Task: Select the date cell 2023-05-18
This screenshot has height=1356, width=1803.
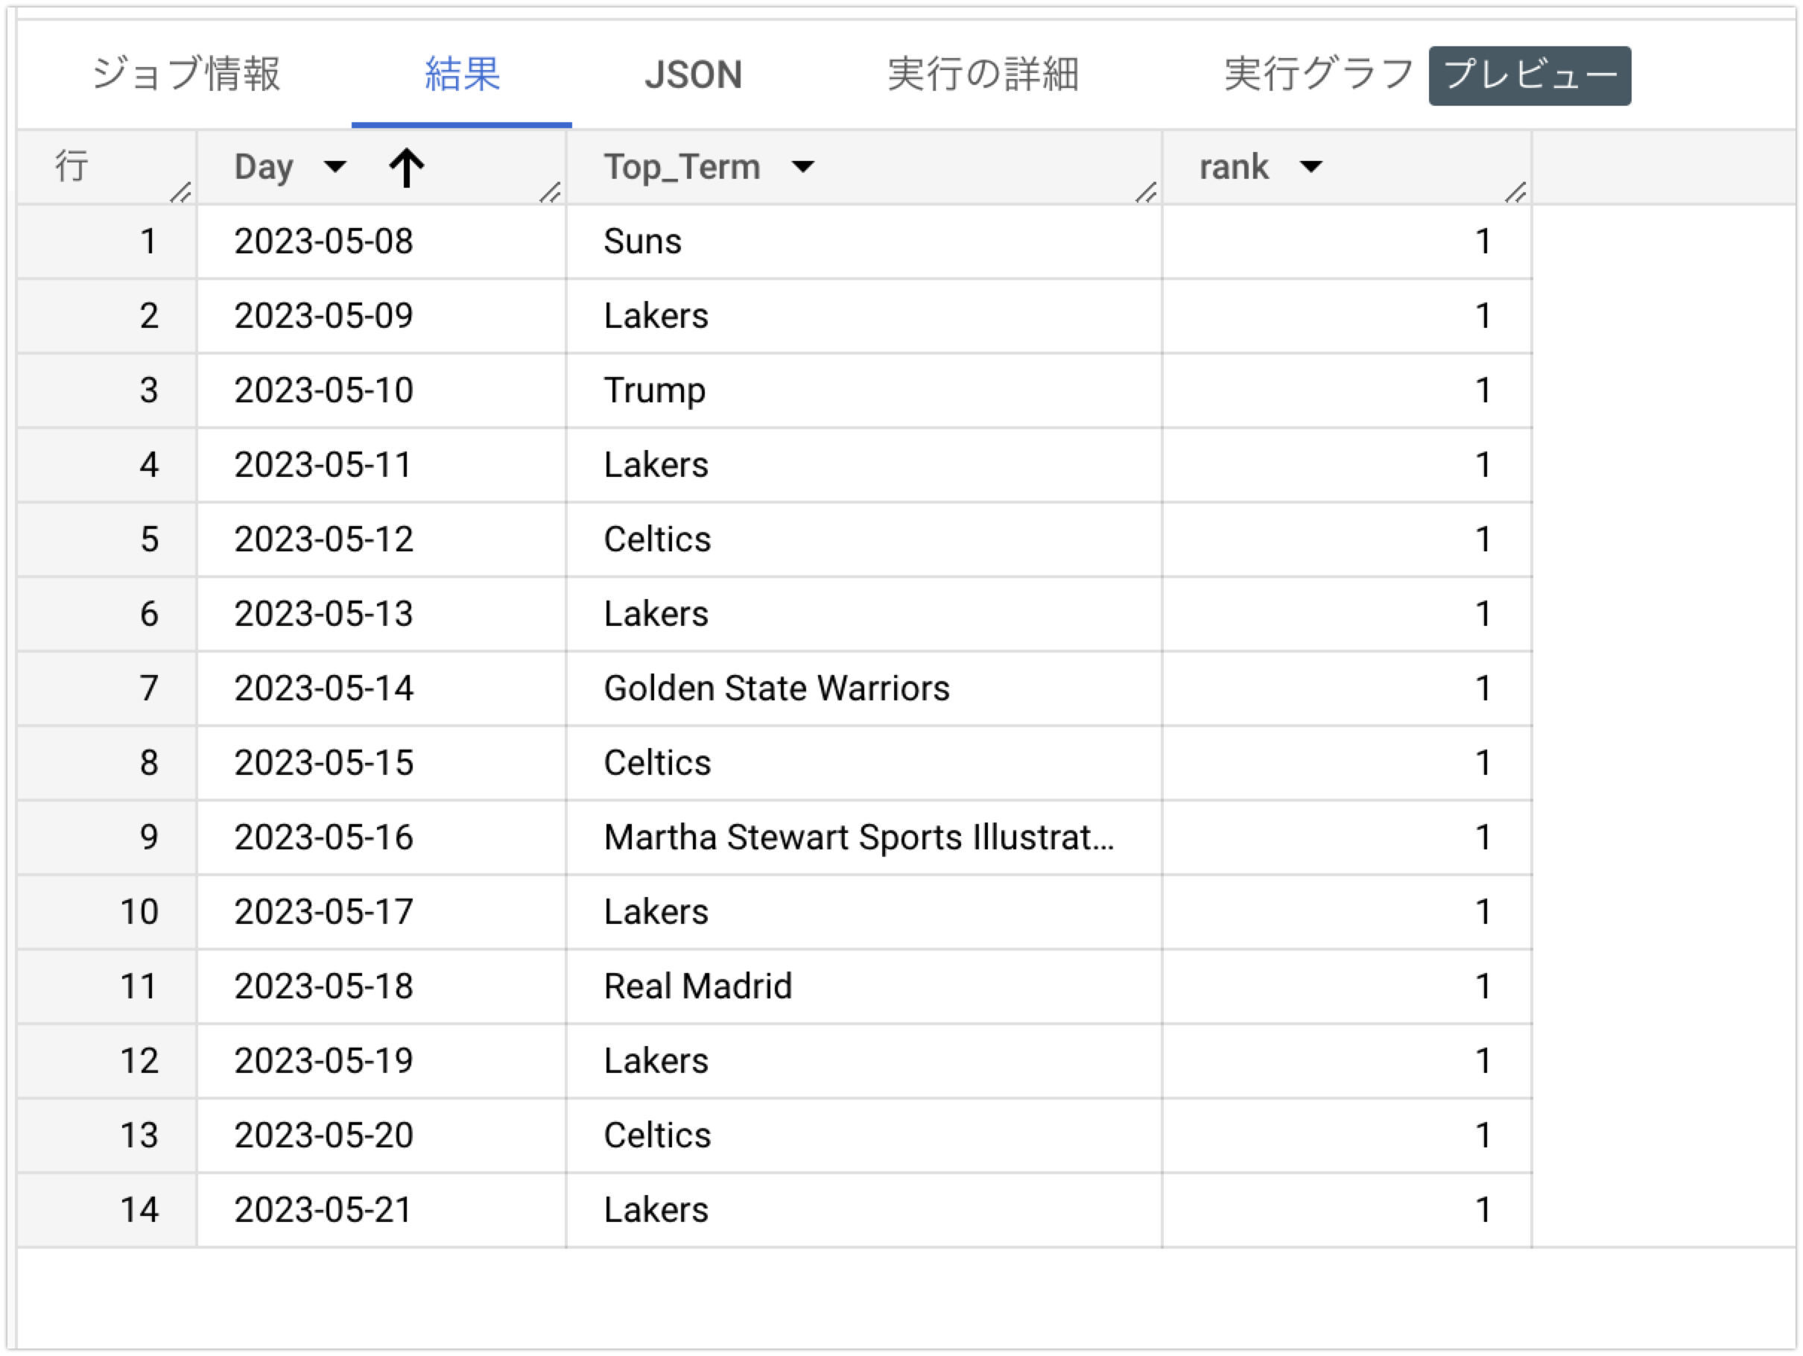Action: point(381,986)
